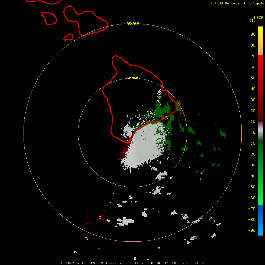The height and width of the screenshot is (265, 265).
Task: Click the "-70" scale label
Action: [252, 208]
